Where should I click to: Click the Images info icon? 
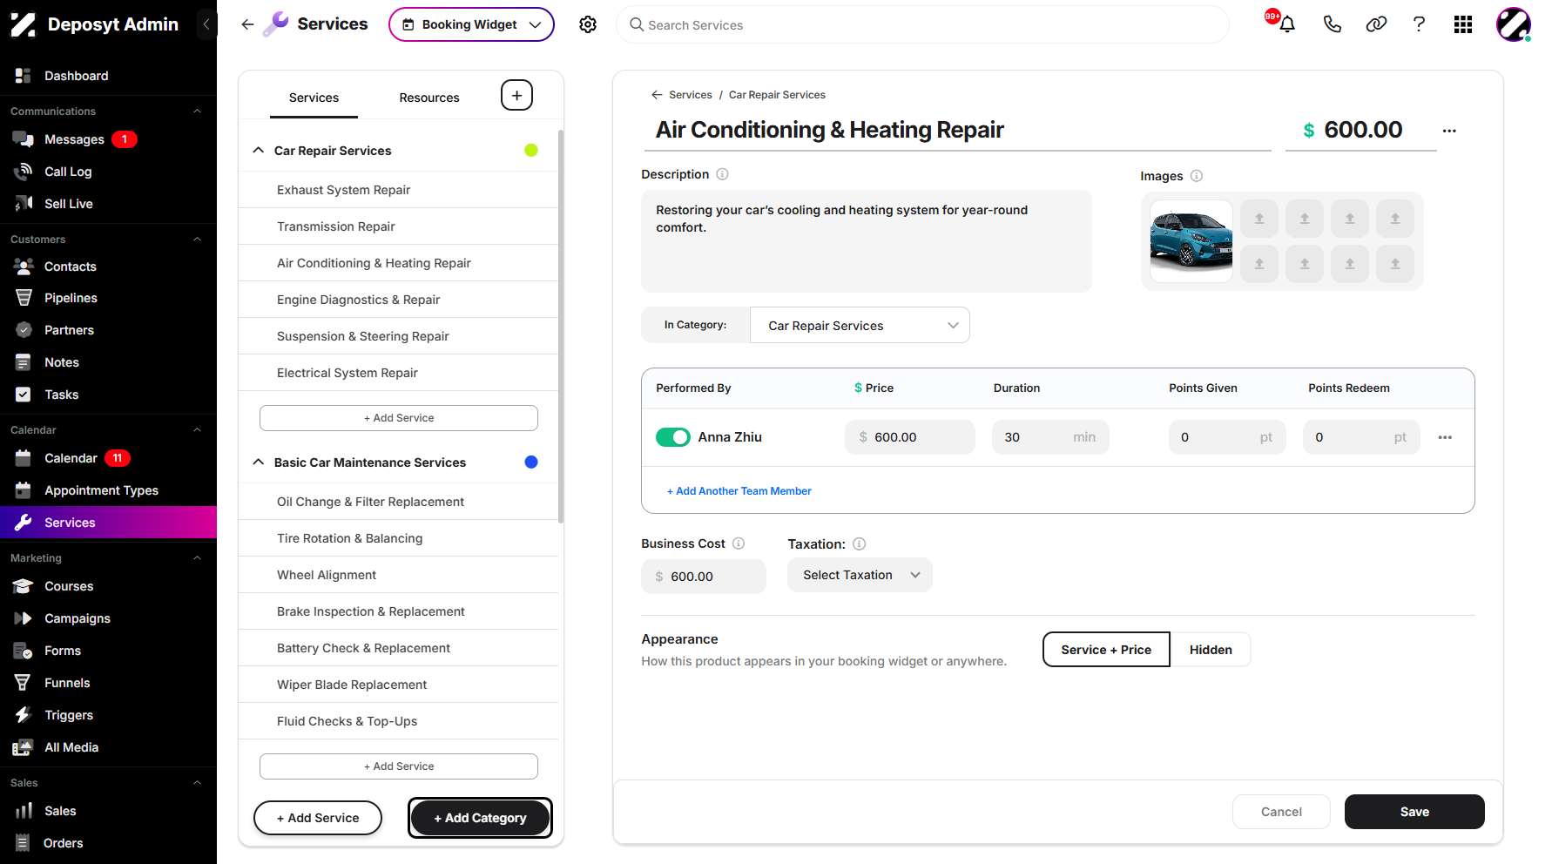pyautogui.click(x=1197, y=176)
